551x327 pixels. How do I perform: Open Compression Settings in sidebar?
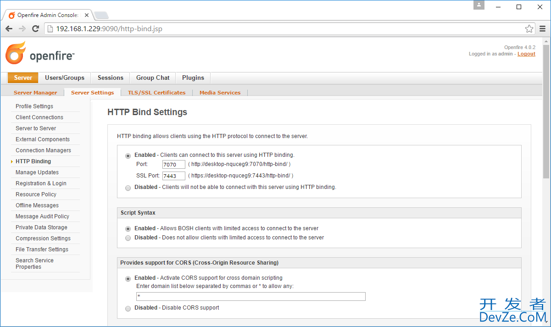pyautogui.click(x=43, y=238)
